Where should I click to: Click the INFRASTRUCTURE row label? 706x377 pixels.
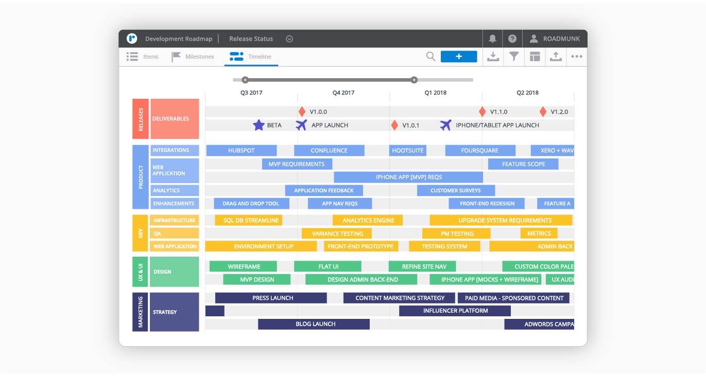tap(175, 220)
